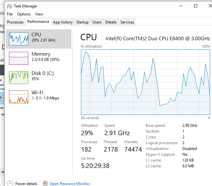Click the Wi-Fi S: 0 R: 1.9 Mbps text

pos(45,98)
